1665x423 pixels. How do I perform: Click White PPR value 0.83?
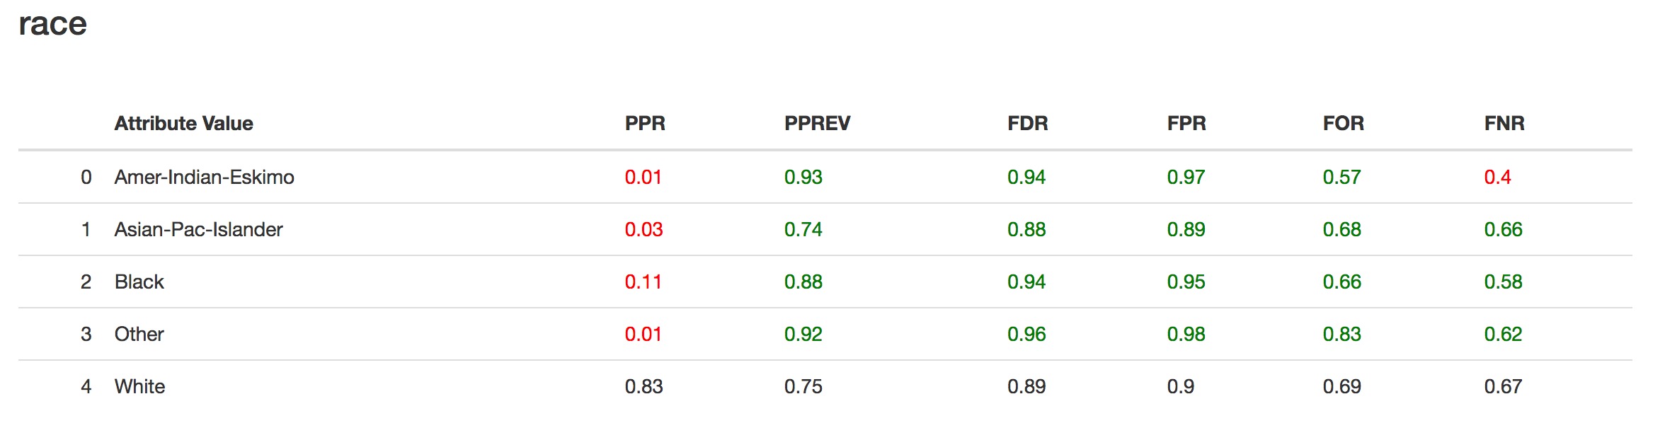[x=643, y=386]
